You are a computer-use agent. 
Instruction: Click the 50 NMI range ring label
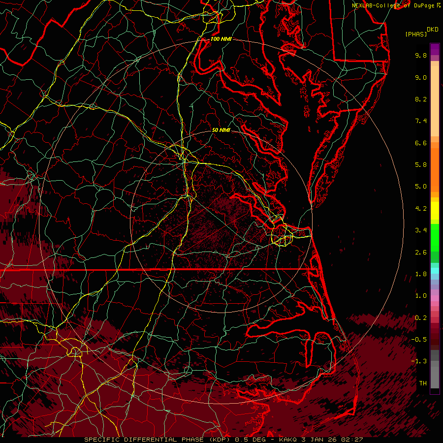point(221,130)
